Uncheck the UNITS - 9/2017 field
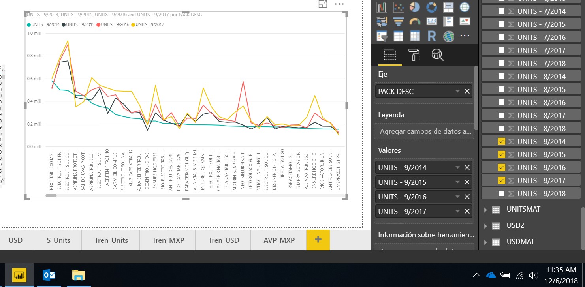Screen dimensions: 585x287 coord(502,180)
